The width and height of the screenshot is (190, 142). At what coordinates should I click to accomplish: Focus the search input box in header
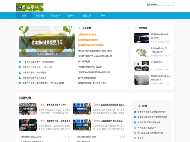tap(160, 4)
